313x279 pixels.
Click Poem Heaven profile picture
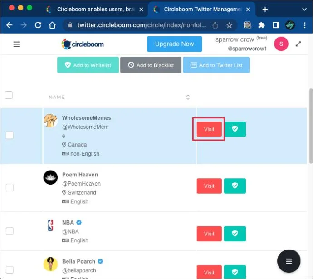pos(50,177)
